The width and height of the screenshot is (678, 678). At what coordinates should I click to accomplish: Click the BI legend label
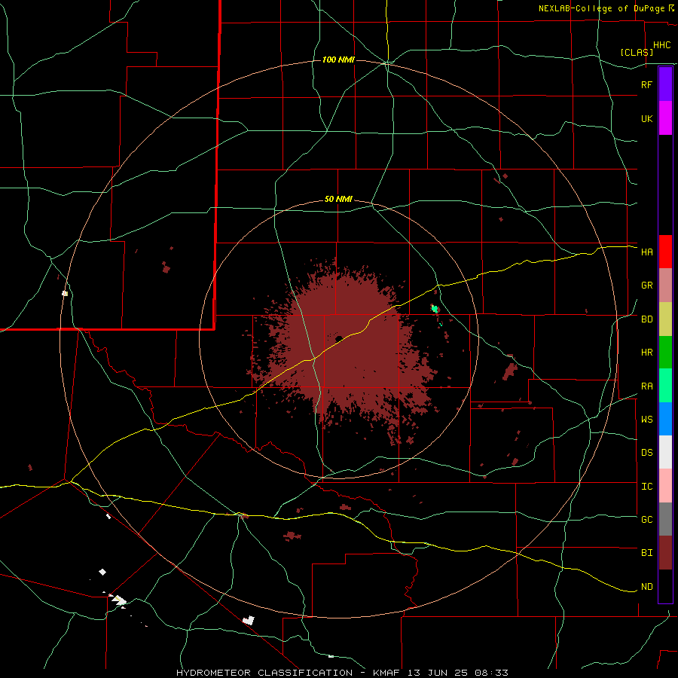pos(646,553)
